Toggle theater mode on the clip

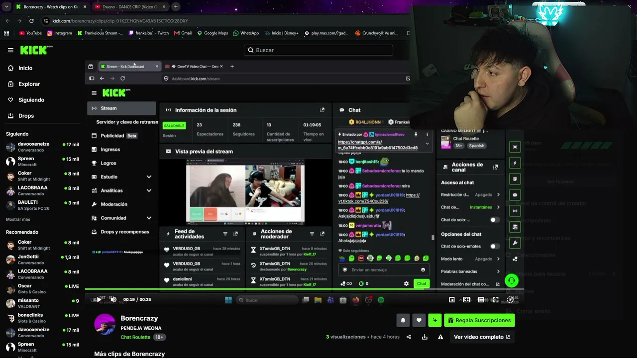(x=481, y=300)
